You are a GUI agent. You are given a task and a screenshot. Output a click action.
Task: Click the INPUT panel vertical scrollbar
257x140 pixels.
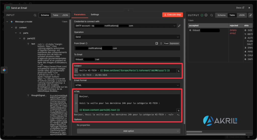[x=70, y=50]
